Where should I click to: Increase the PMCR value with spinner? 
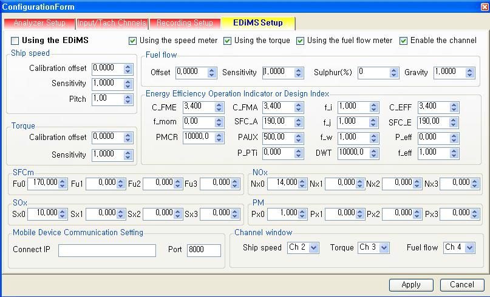(220, 135)
